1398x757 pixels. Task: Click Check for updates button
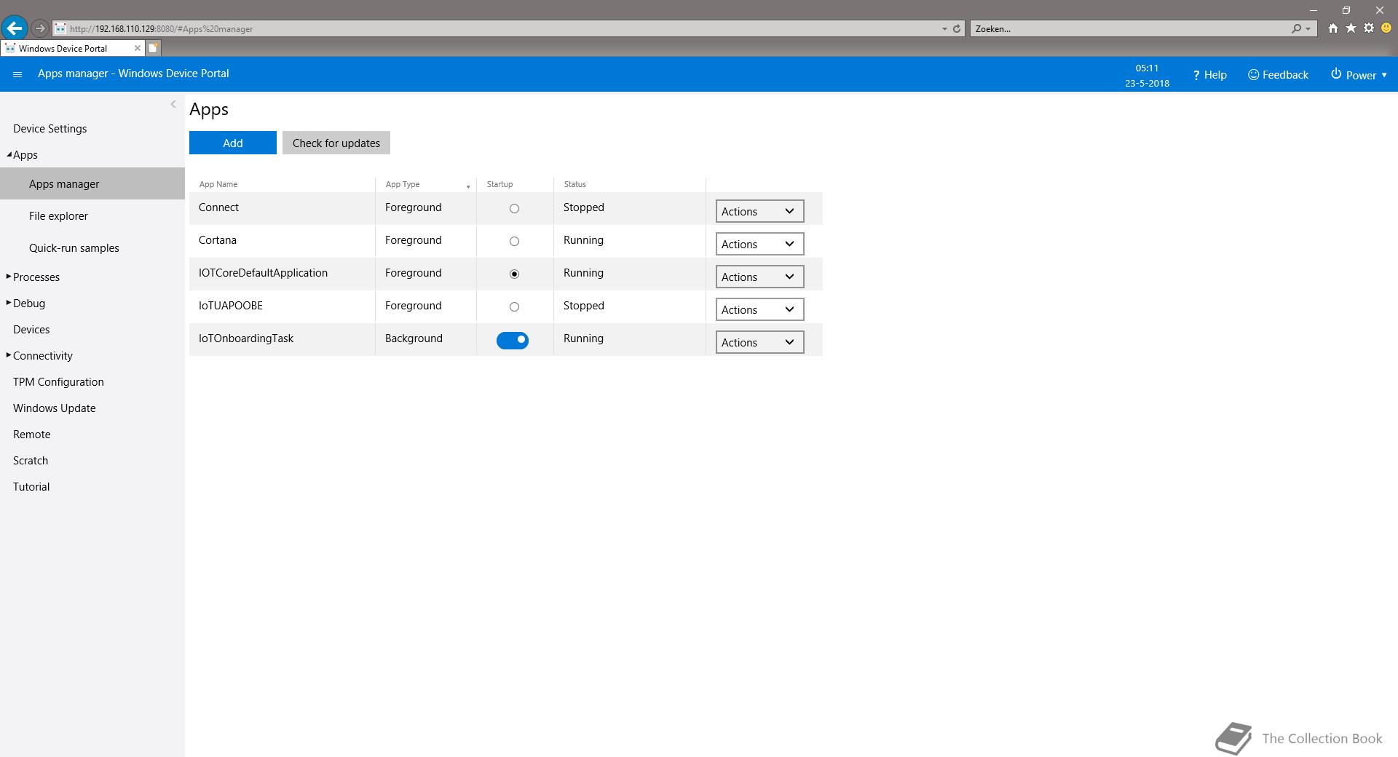tap(336, 143)
